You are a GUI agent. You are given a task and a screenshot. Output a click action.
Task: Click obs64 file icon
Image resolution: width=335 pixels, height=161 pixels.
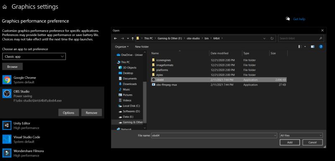click(153, 80)
